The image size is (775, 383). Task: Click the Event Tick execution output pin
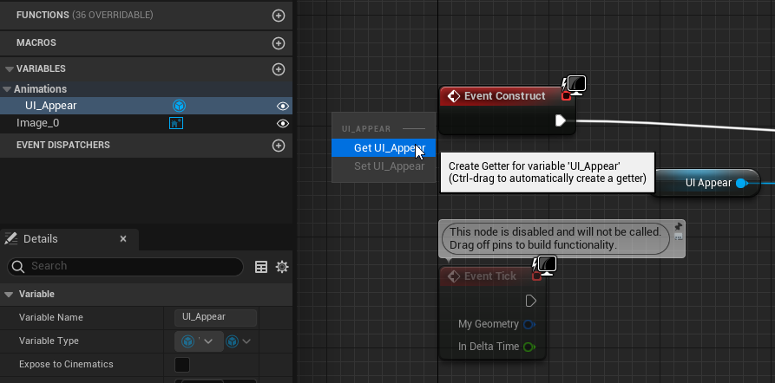tap(531, 301)
